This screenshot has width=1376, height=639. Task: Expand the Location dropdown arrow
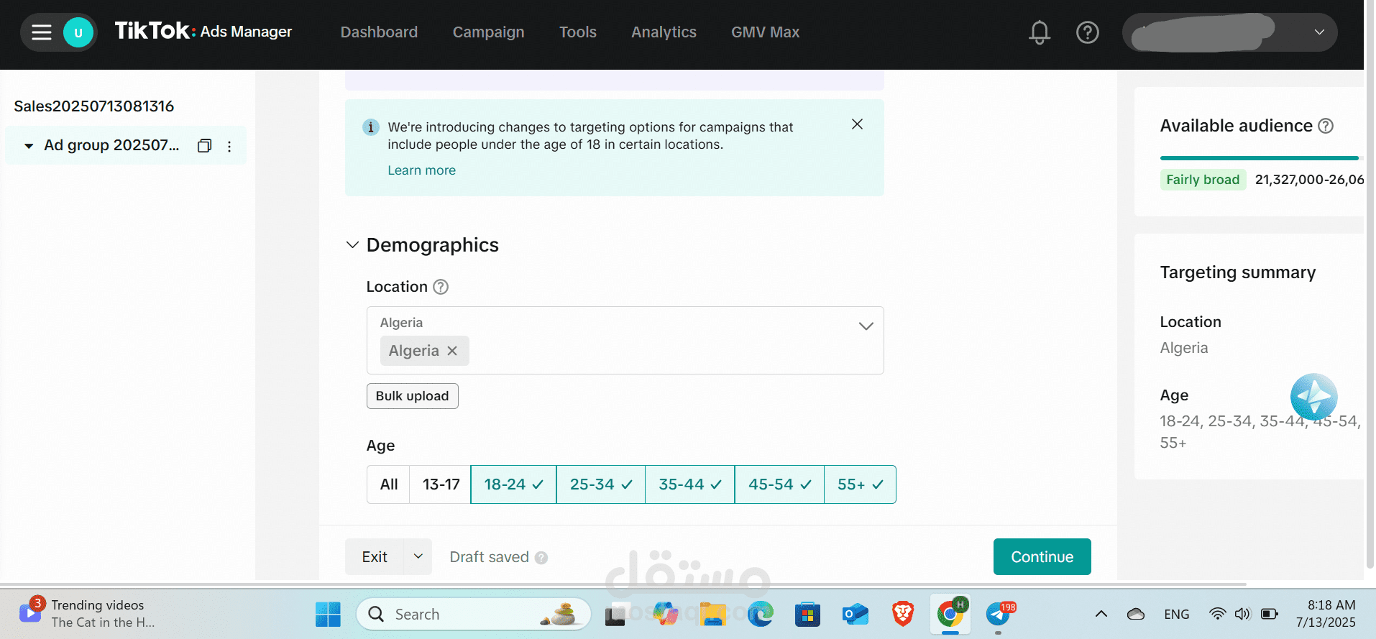[866, 326]
